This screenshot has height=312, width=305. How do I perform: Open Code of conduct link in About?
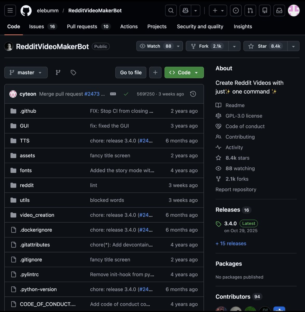pyautogui.click(x=245, y=126)
